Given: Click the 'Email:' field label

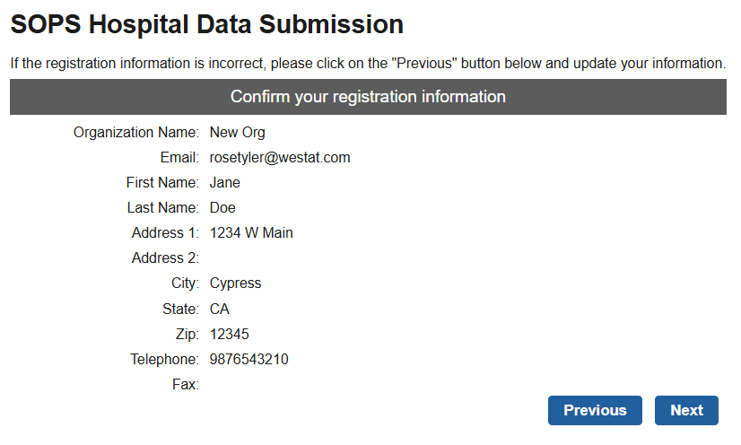Looking at the screenshot, I should coord(179,158).
